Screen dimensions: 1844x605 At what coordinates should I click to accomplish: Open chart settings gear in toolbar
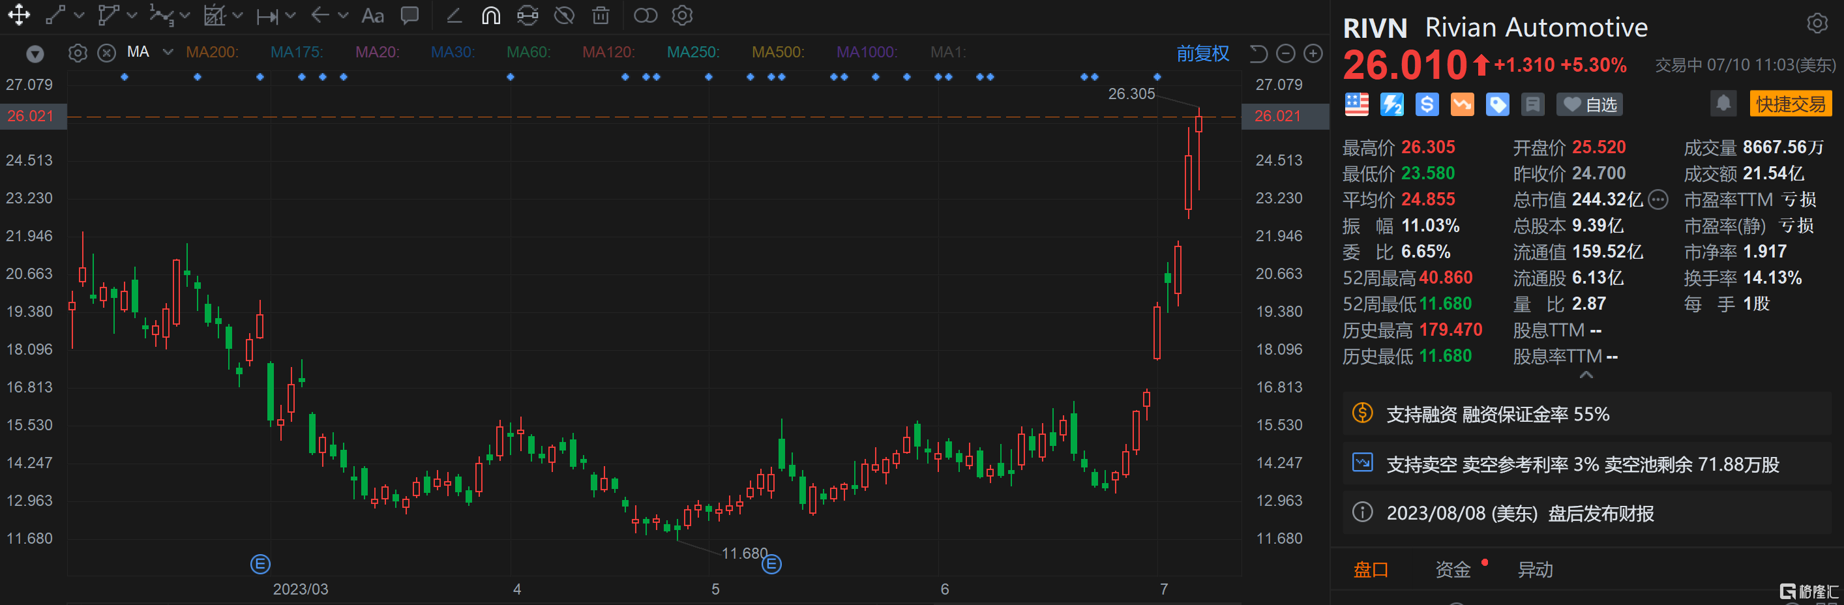(682, 15)
